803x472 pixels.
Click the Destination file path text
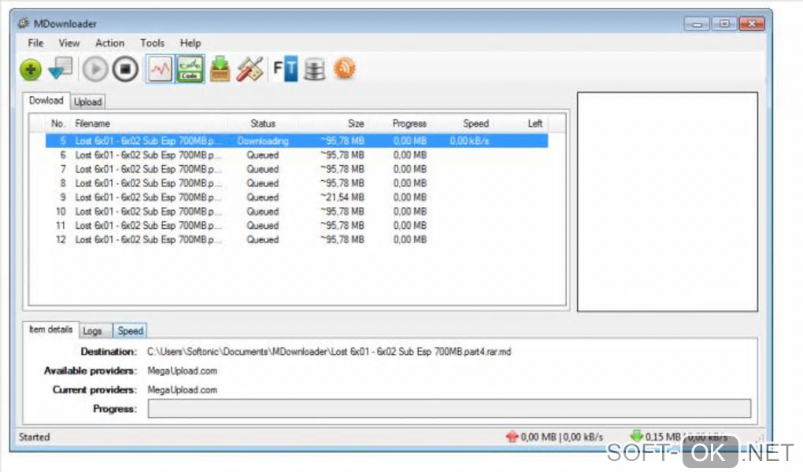pos(329,352)
